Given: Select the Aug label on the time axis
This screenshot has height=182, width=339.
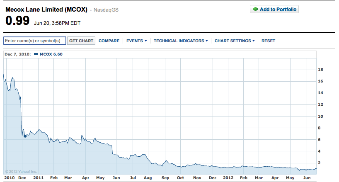Looking at the screenshot, I should click(148, 177).
